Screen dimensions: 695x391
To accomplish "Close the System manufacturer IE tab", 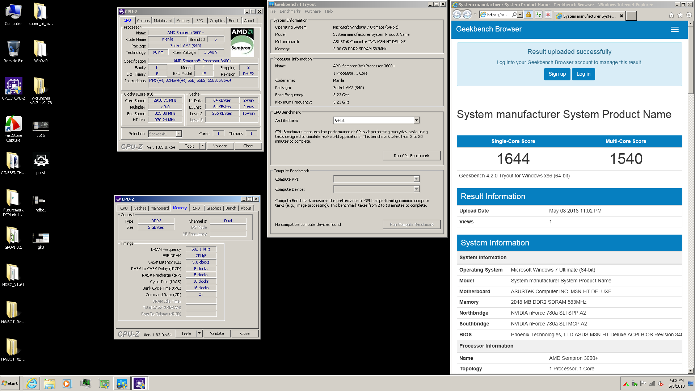I will pos(622,16).
